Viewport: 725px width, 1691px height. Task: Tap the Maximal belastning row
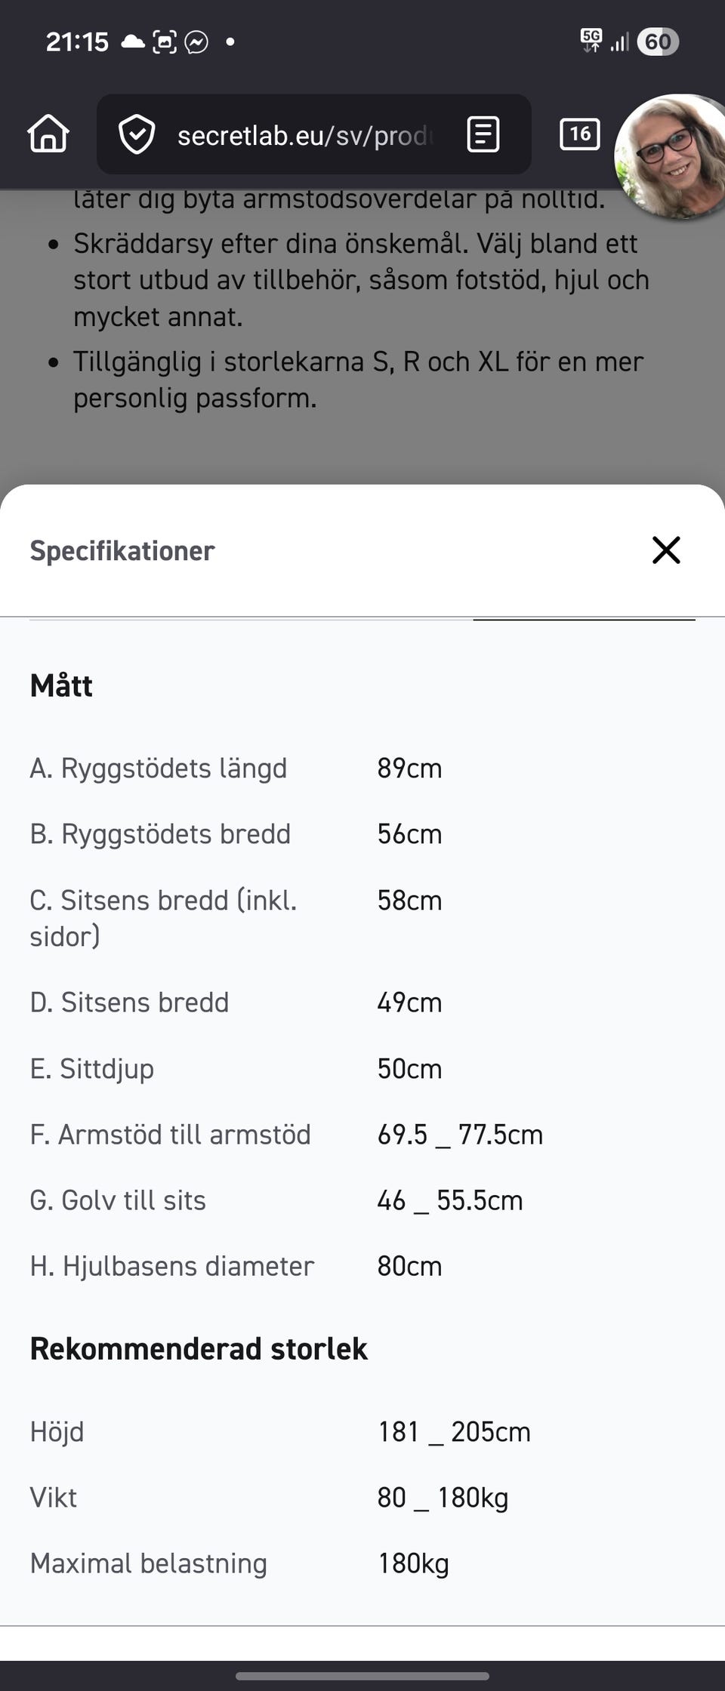tap(149, 1563)
